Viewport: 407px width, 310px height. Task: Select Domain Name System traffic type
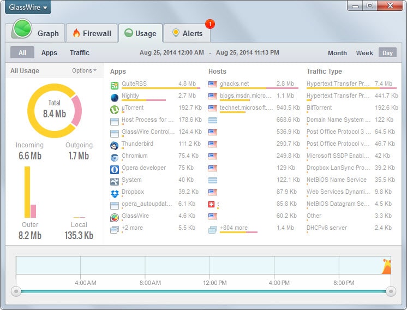(338, 120)
